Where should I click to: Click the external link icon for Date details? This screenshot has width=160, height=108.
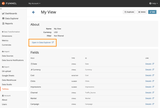pos(153,64)
